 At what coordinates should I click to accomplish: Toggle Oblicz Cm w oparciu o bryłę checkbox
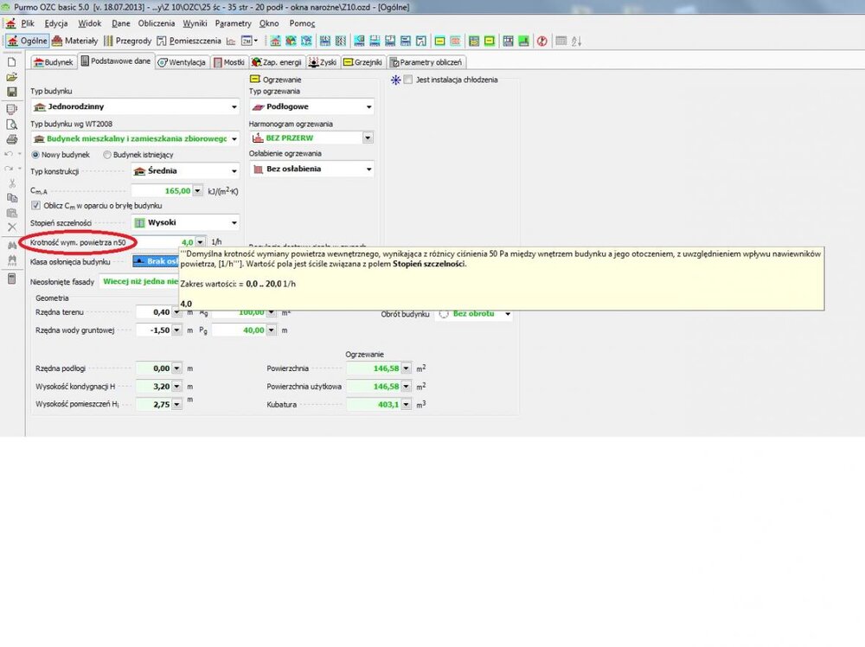36,206
